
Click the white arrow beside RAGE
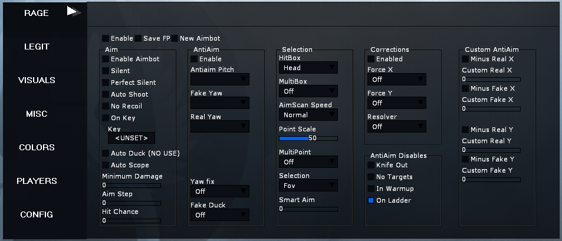coord(74,12)
